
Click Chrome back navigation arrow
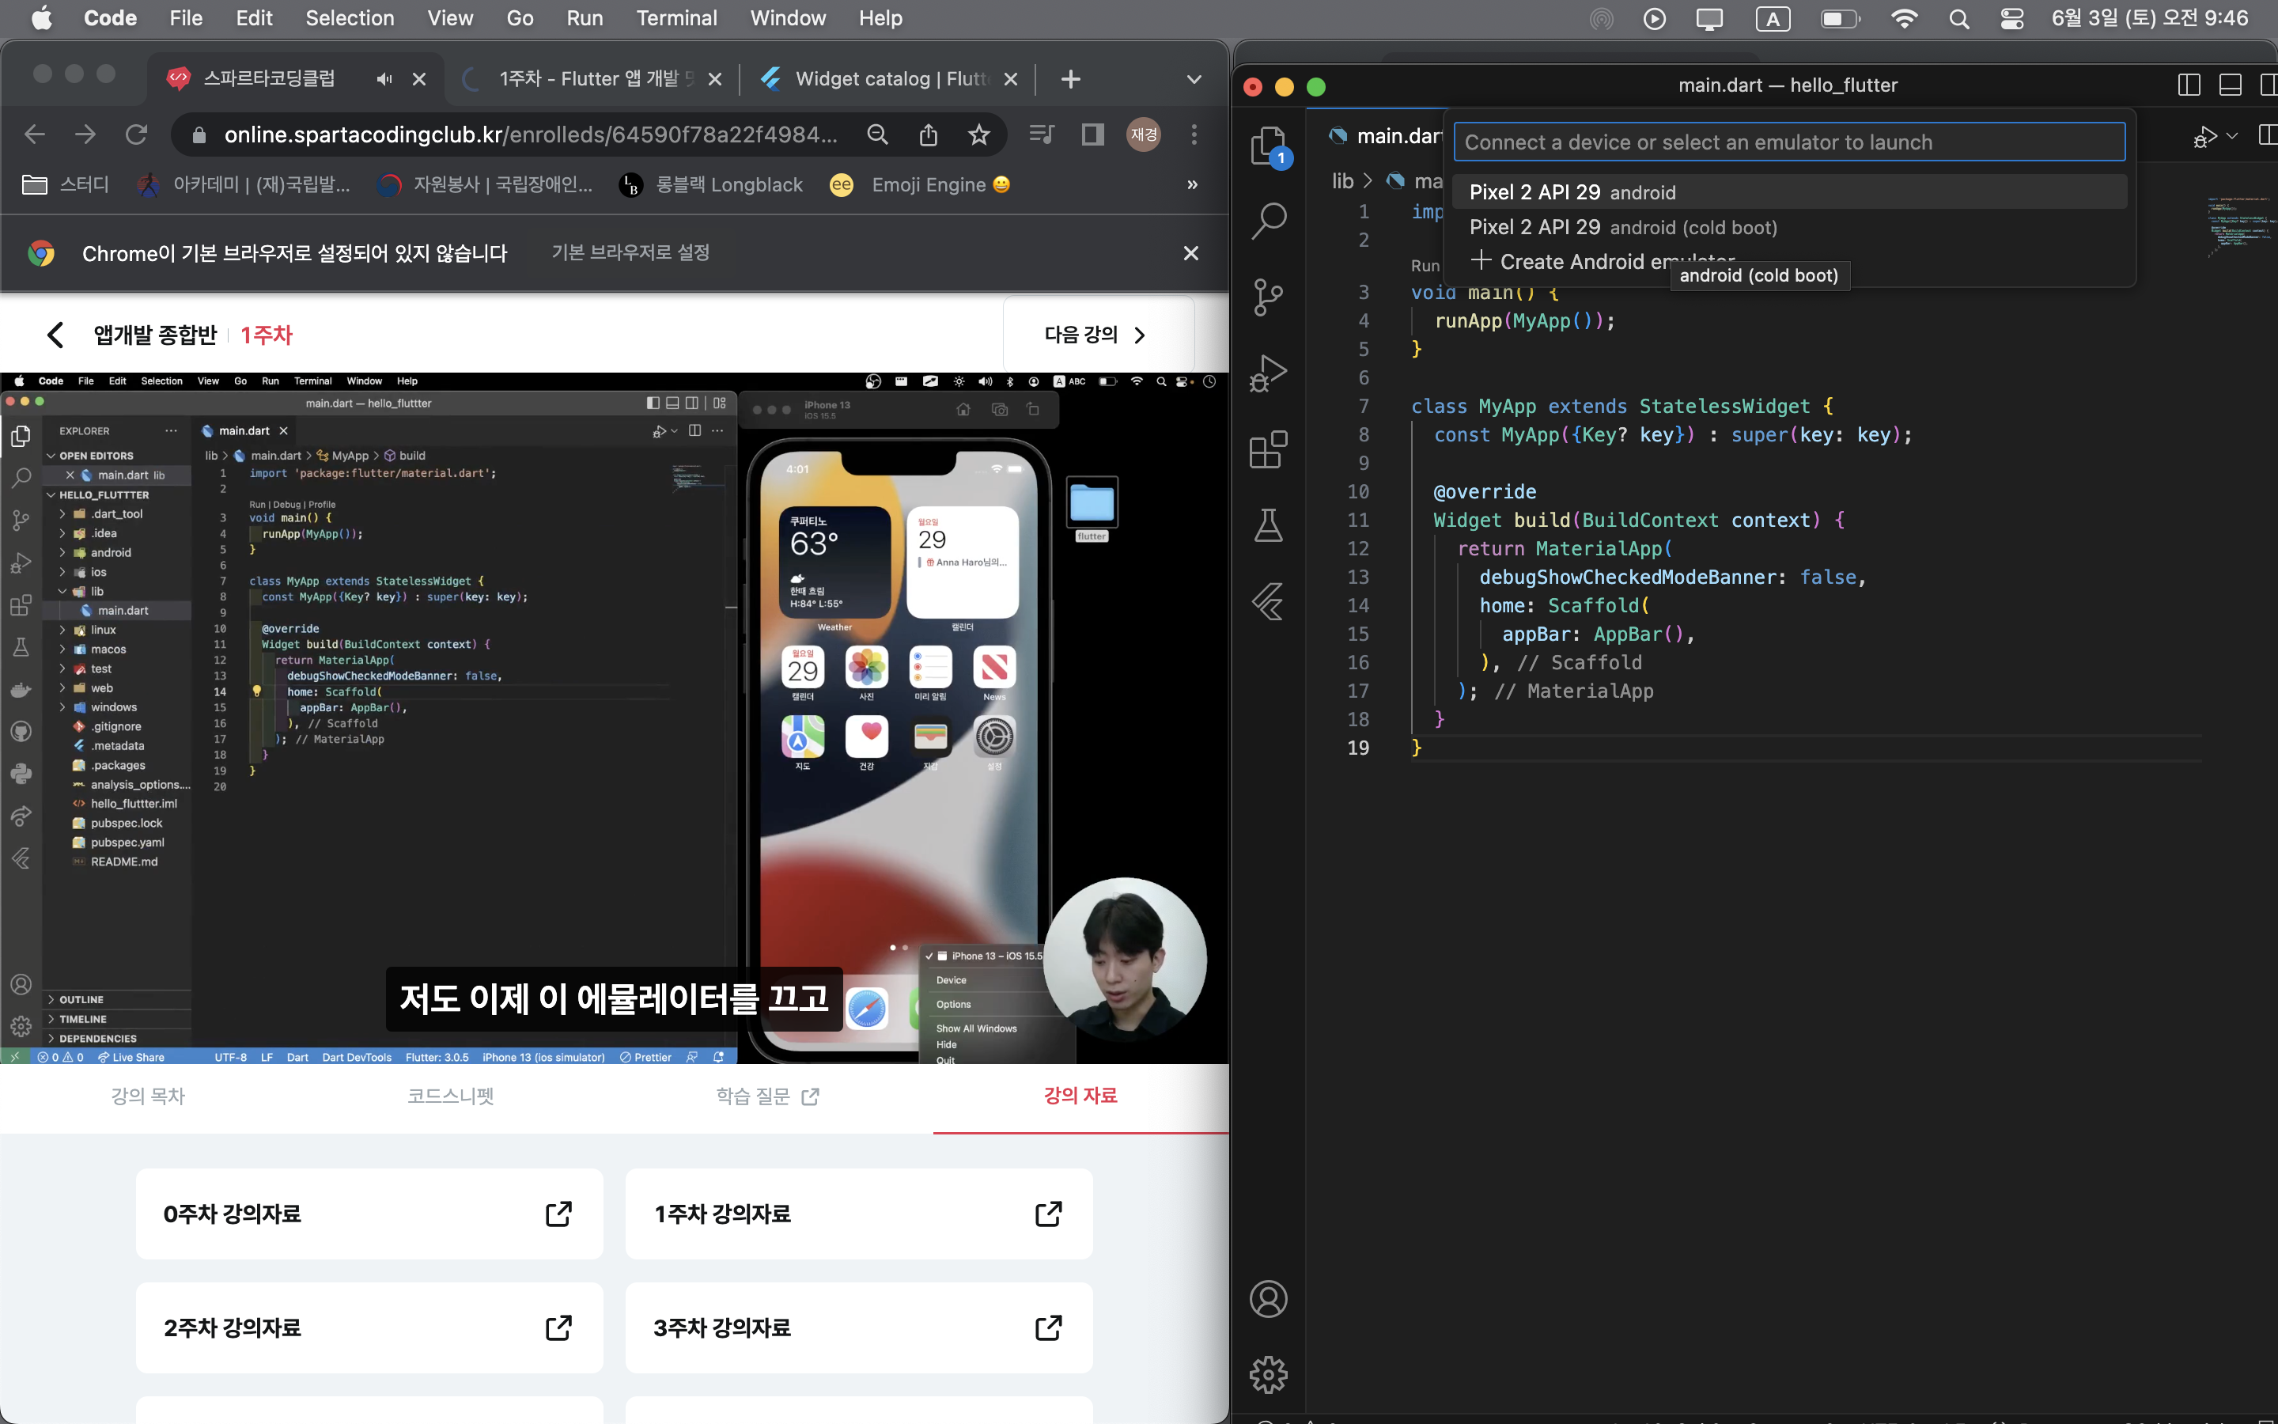35,134
